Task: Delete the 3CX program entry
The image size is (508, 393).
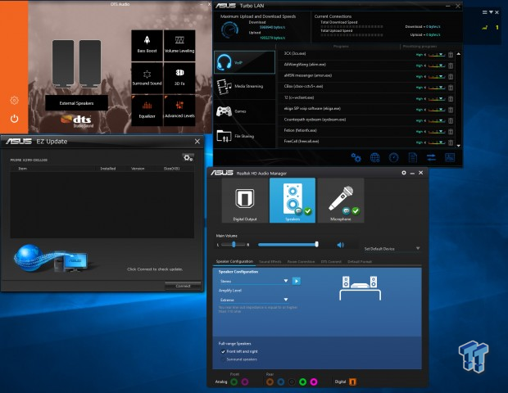Action: tap(451, 55)
